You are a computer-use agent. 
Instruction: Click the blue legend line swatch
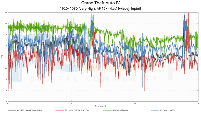point(155,110)
